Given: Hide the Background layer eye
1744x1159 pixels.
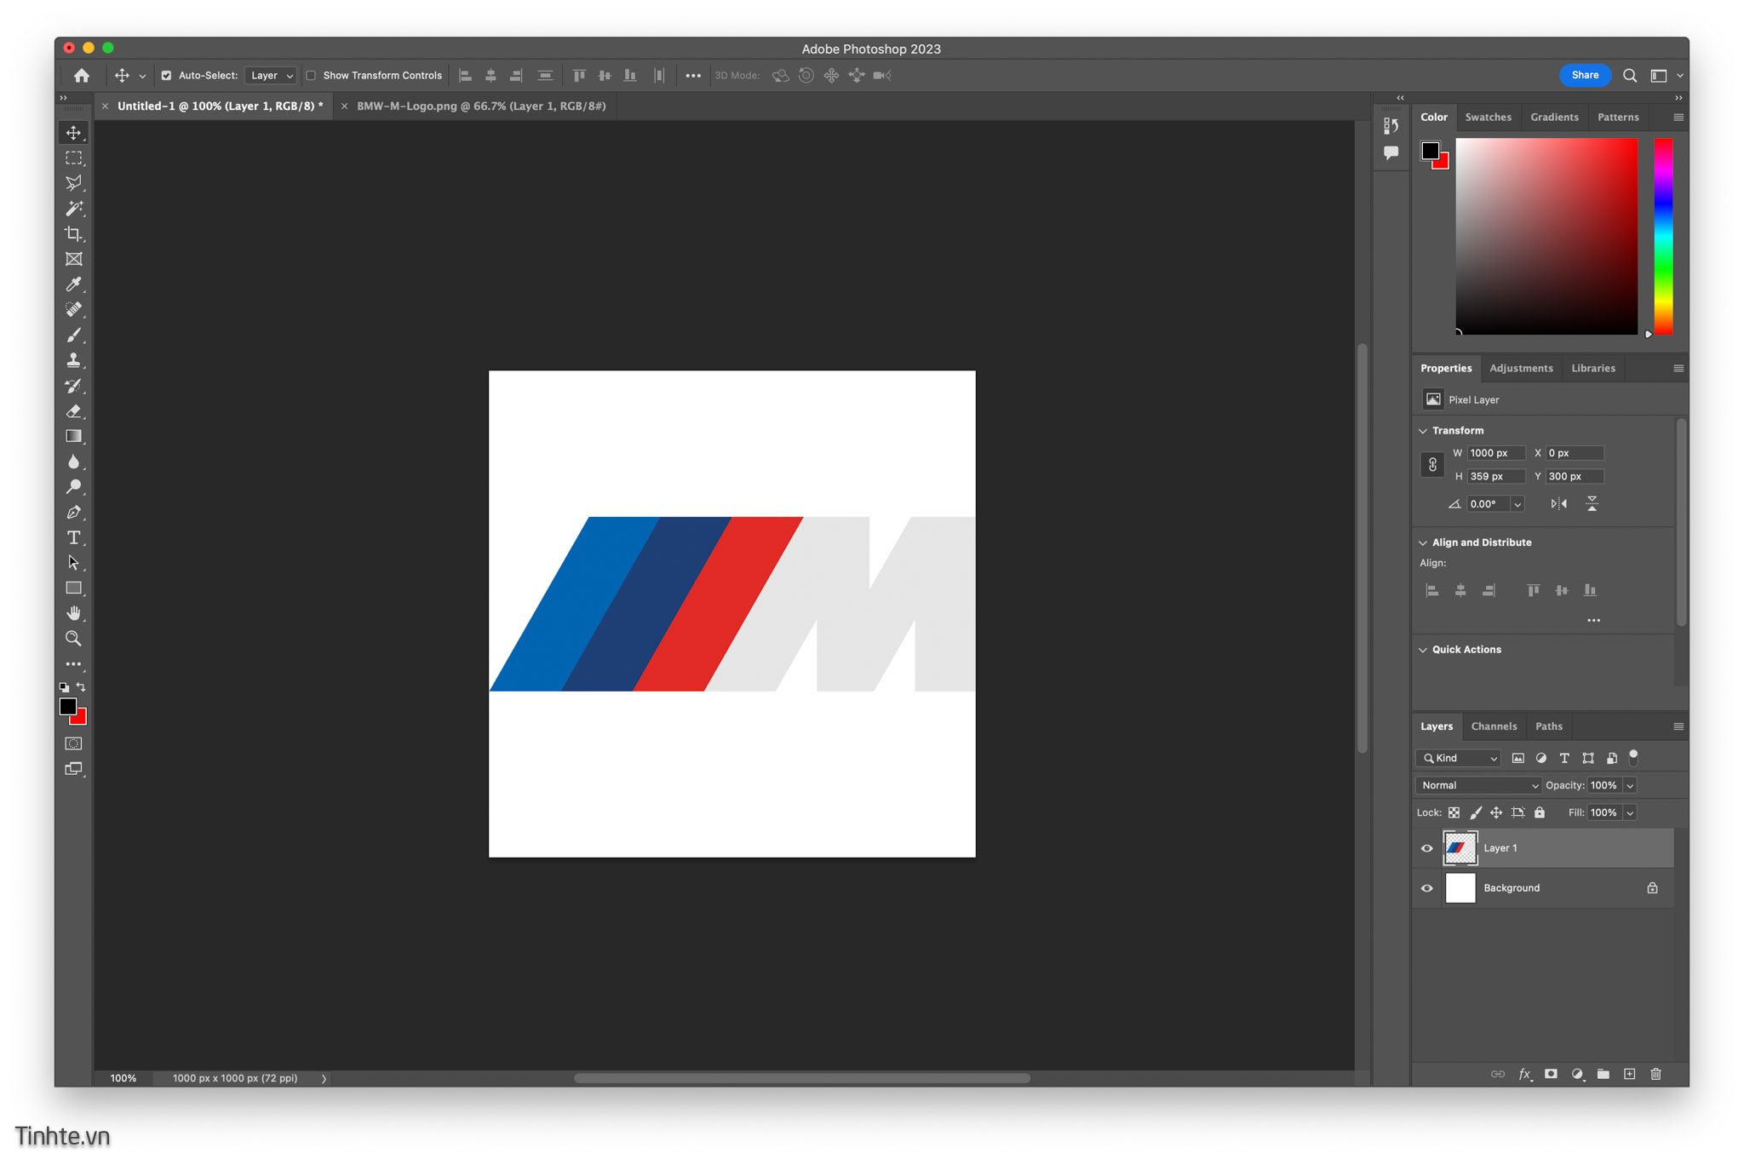Looking at the screenshot, I should tap(1427, 888).
